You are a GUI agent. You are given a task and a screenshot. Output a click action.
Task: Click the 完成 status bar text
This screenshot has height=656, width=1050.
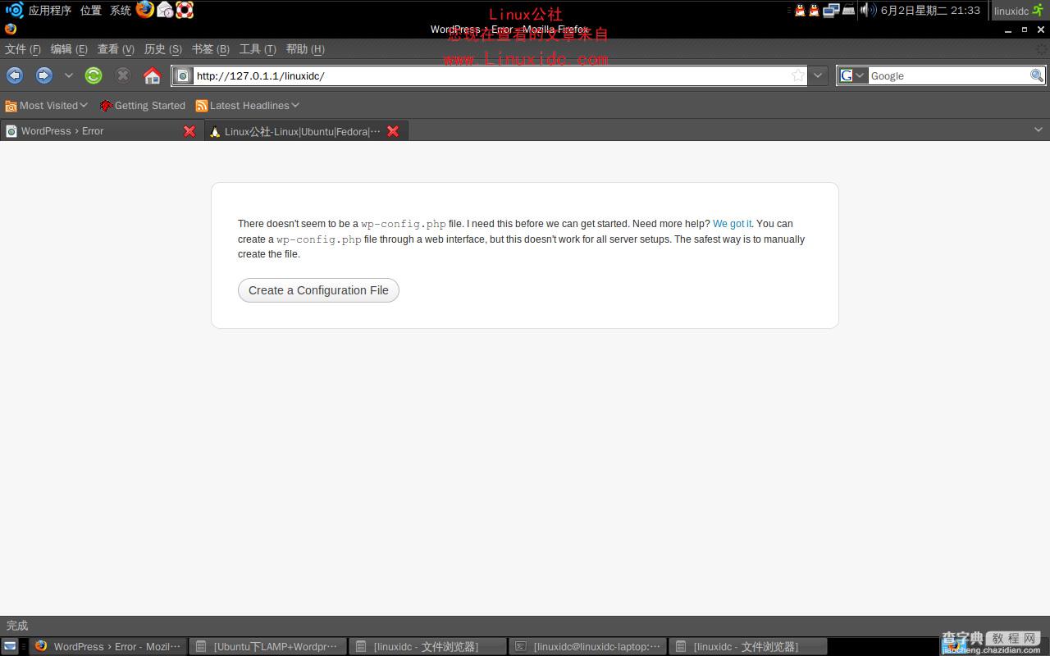(17, 626)
